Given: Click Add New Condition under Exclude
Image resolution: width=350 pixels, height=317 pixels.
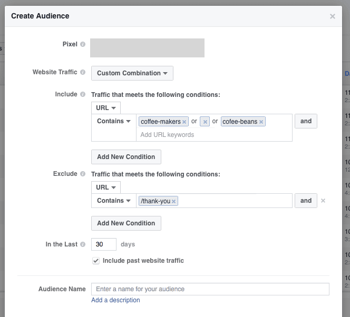Looking at the screenshot, I should [x=126, y=223].
